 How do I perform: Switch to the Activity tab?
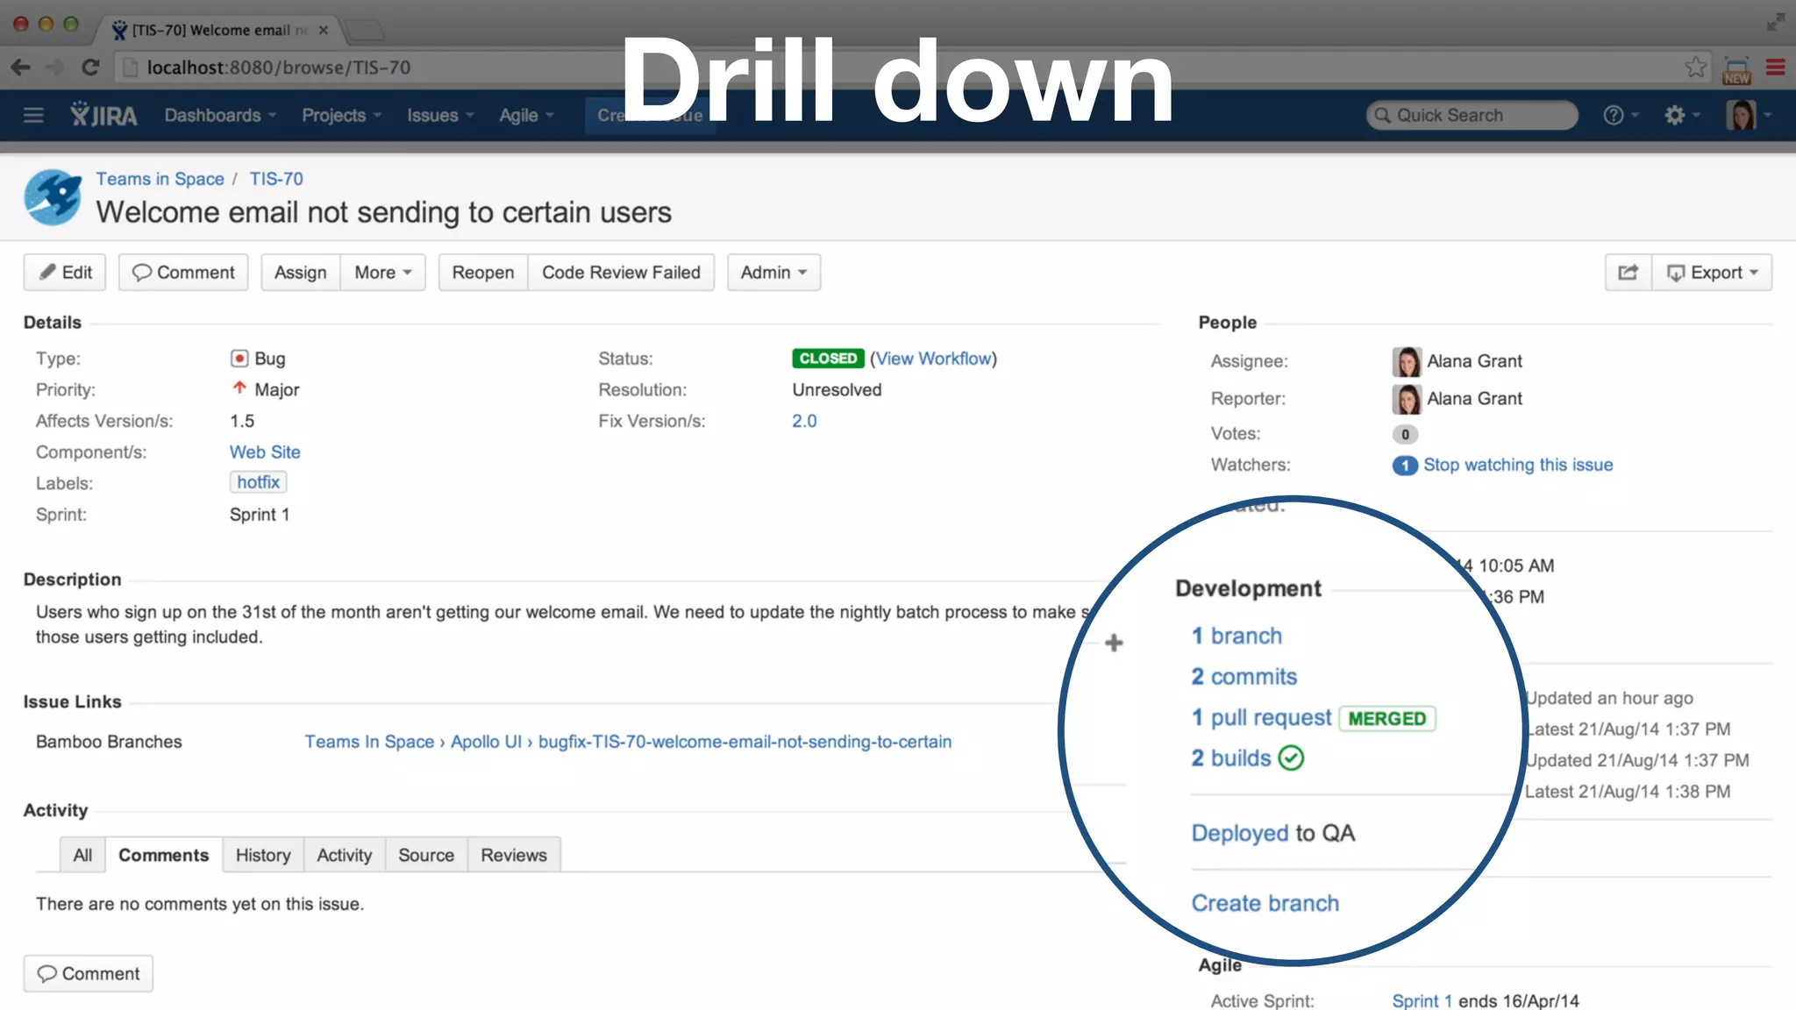pyautogui.click(x=344, y=855)
